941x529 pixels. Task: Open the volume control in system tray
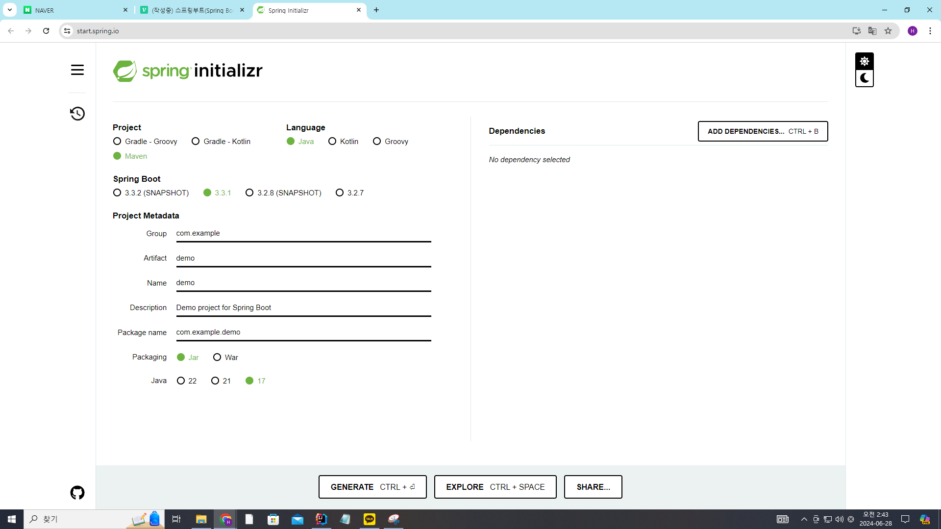pyautogui.click(x=840, y=519)
